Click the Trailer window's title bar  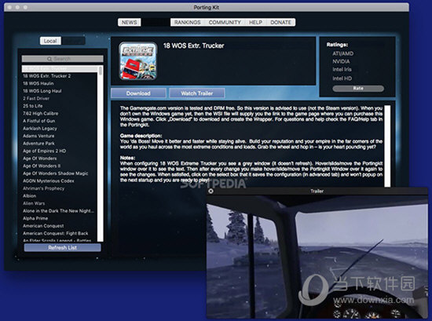(x=317, y=191)
